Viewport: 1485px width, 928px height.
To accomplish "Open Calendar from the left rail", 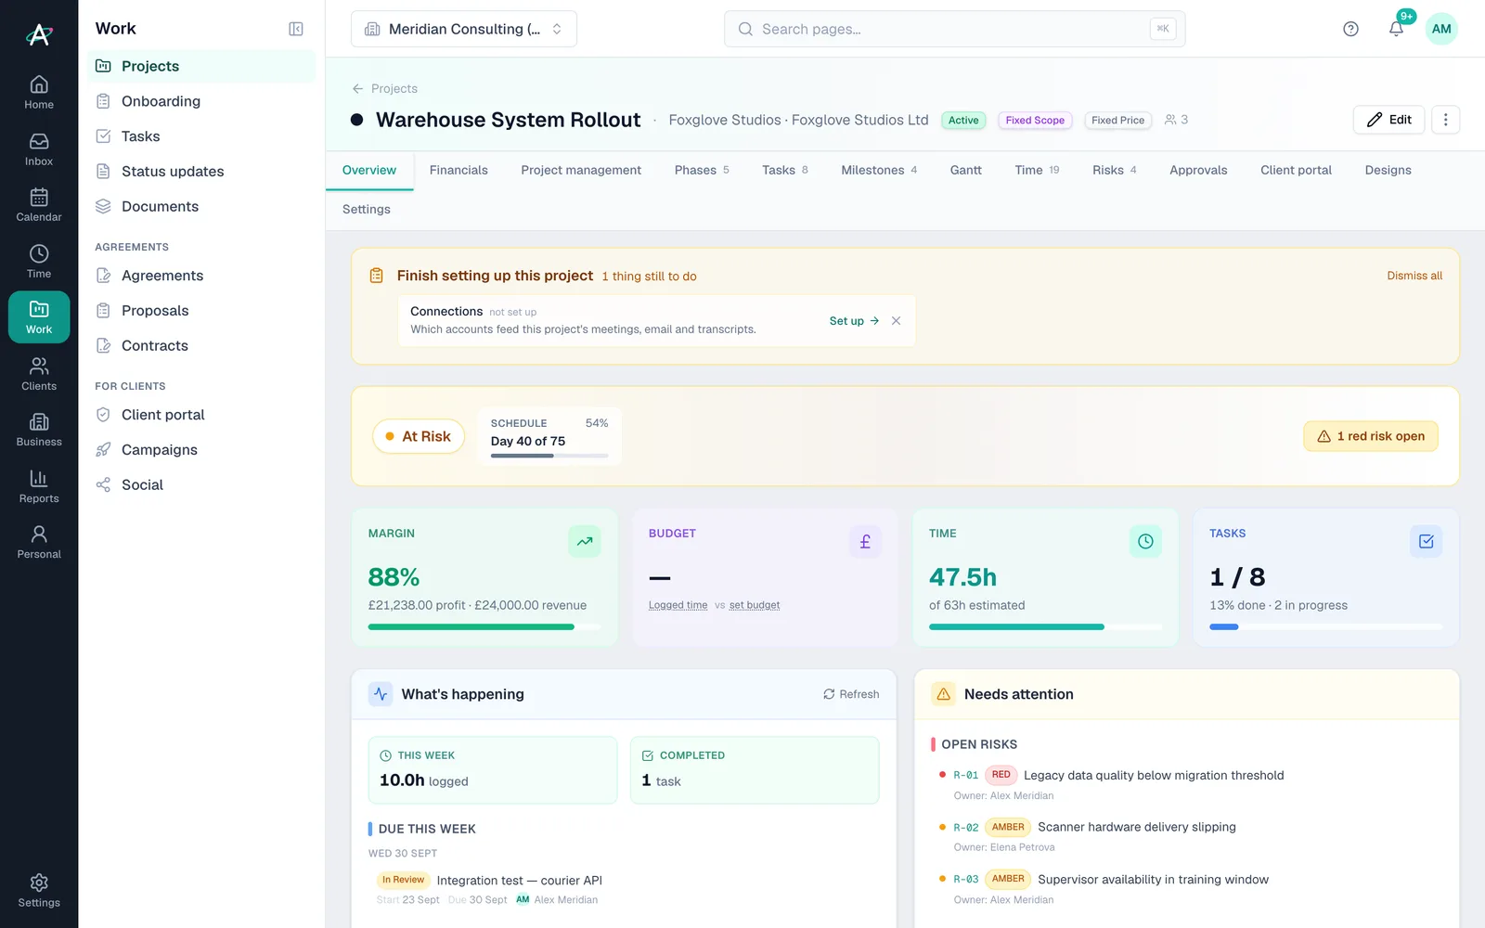I will coord(39,205).
